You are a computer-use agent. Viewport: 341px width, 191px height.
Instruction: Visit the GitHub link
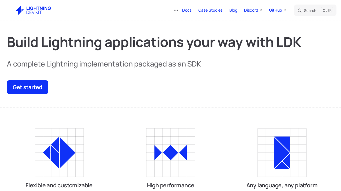[277, 10]
